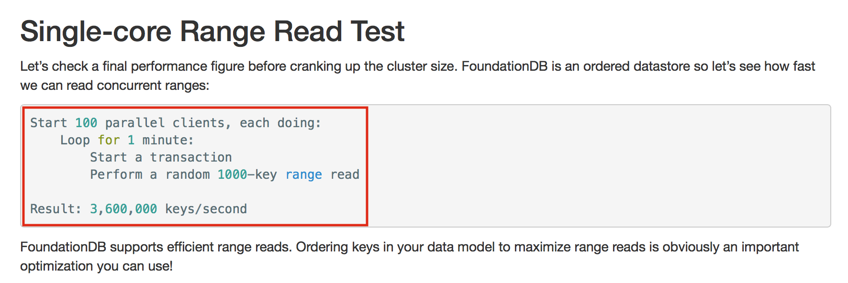Click the word "Perform" in the code block
The height and width of the screenshot is (283, 848).
pos(116,174)
